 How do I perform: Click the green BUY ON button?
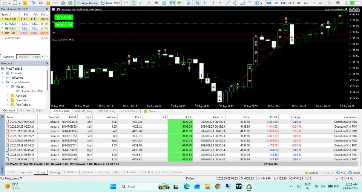pyautogui.click(x=64, y=17)
